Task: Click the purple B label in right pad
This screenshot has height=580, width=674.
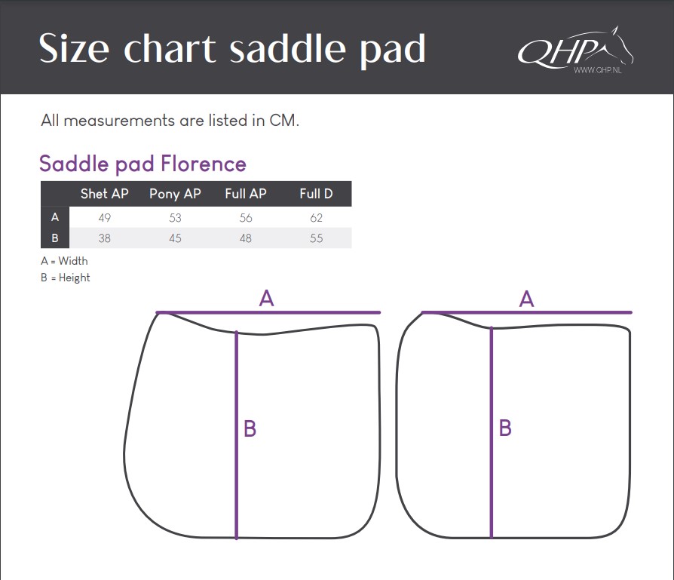Action: [505, 428]
